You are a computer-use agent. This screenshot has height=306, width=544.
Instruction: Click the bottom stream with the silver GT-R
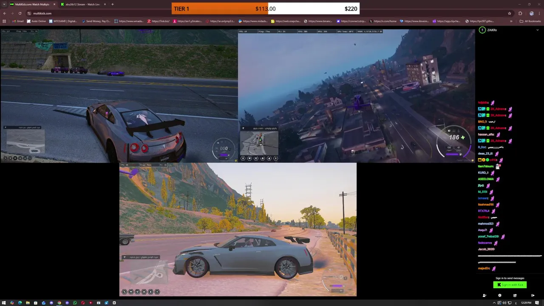tap(238, 229)
